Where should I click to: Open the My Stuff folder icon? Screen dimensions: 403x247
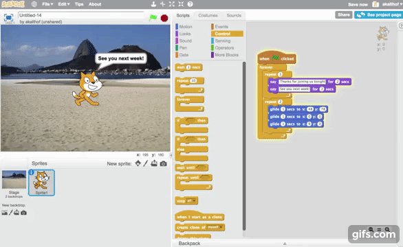point(375,4)
